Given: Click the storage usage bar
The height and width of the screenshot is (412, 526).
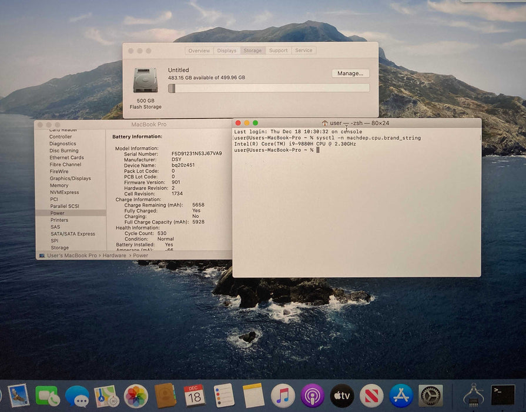Looking at the screenshot, I should [x=269, y=88].
